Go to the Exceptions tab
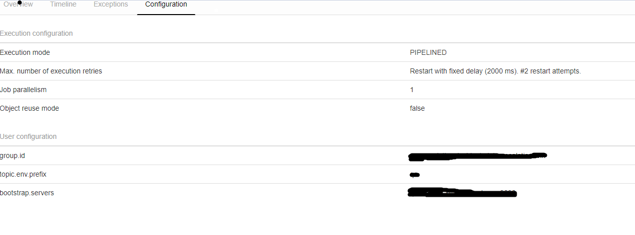Image resolution: width=635 pixels, height=235 pixels. coord(111,5)
